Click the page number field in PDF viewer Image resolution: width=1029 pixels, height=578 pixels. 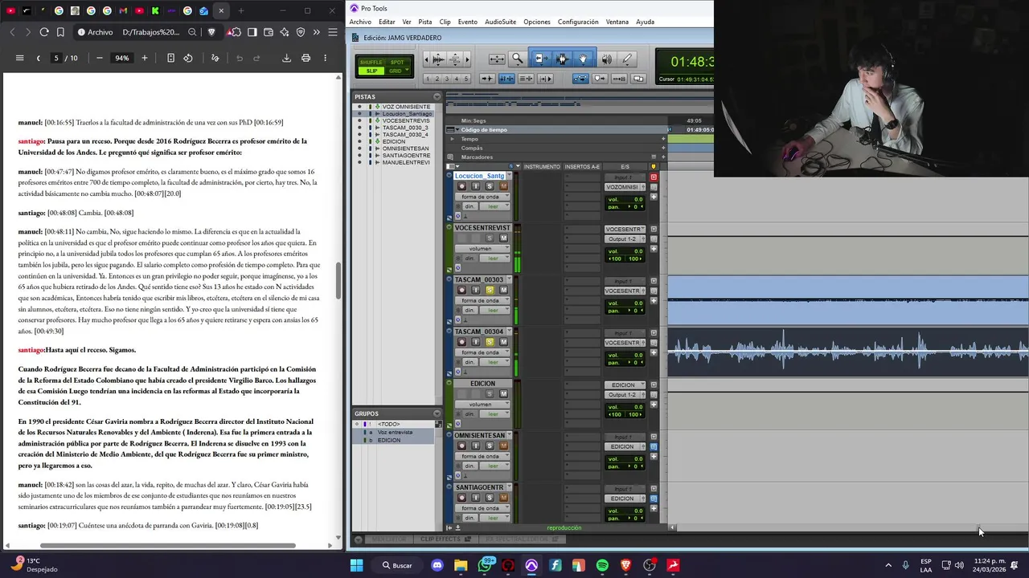coord(56,58)
